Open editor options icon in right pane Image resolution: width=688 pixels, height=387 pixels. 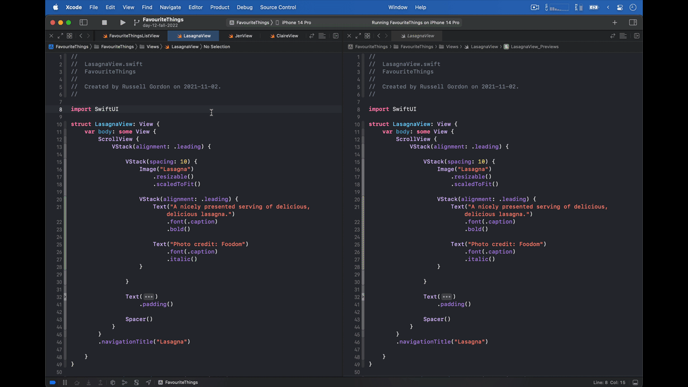coord(623,35)
